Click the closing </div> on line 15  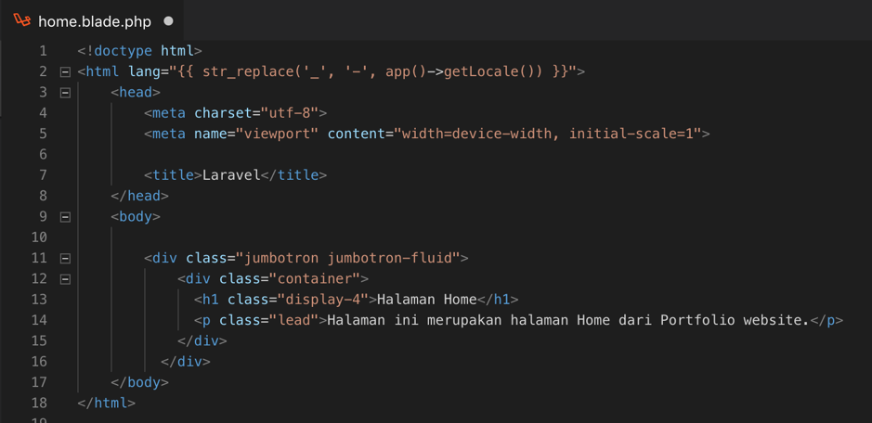click(x=202, y=340)
